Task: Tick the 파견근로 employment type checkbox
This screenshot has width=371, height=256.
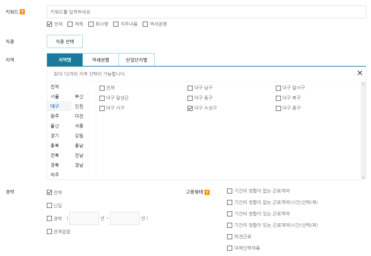Action: 230,237
